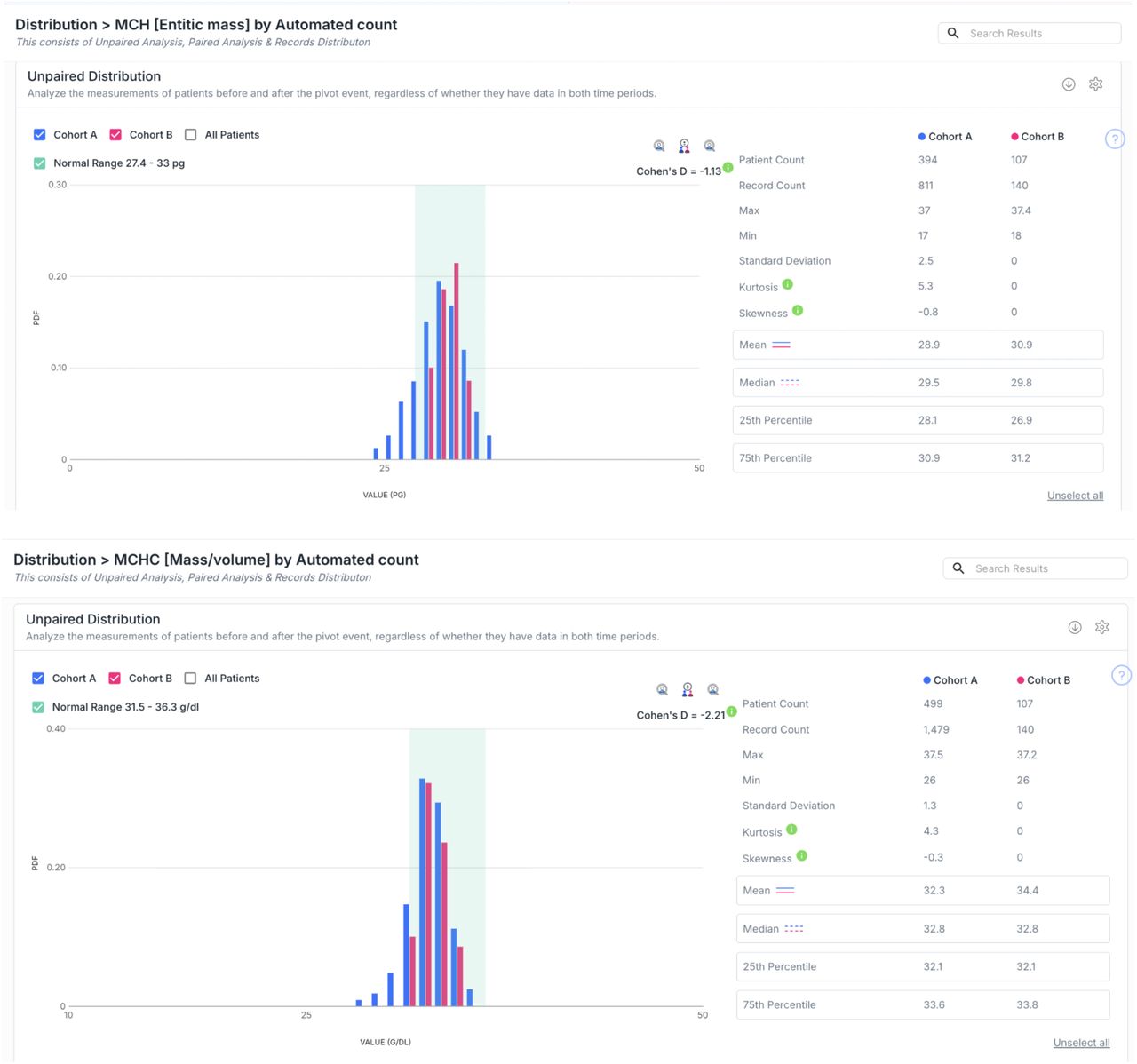Click the info icon next to Cohen's D = -2.21
This screenshot has height=1064, width=1137.
coord(732,711)
